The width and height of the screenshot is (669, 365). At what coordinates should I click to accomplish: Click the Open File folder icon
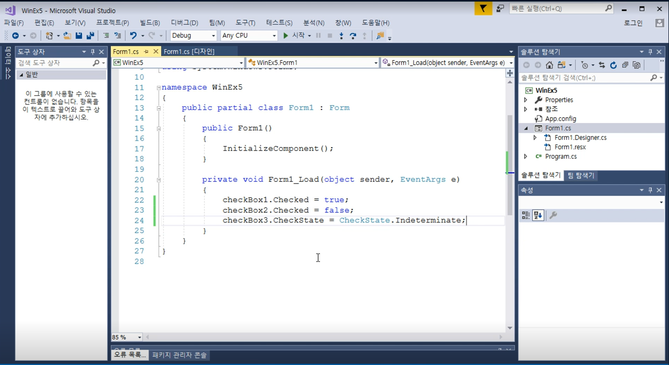(x=67, y=35)
